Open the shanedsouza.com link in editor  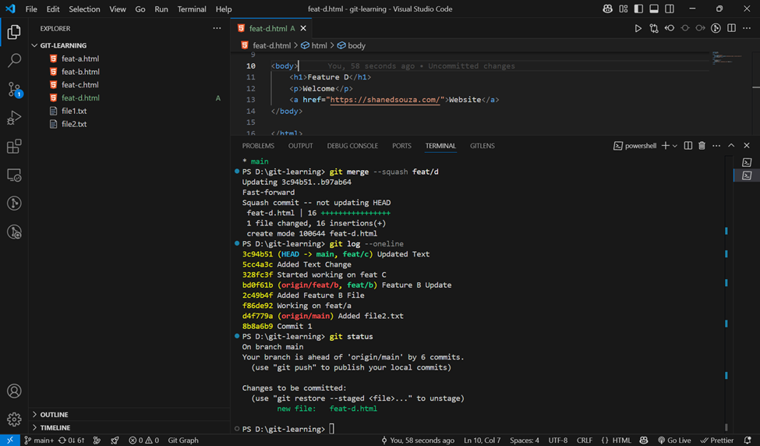tap(385, 100)
